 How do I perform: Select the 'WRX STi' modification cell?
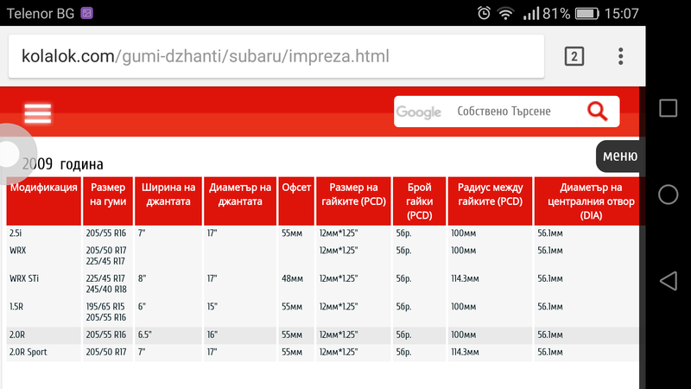pyautogui.click(x=24, y=278)
